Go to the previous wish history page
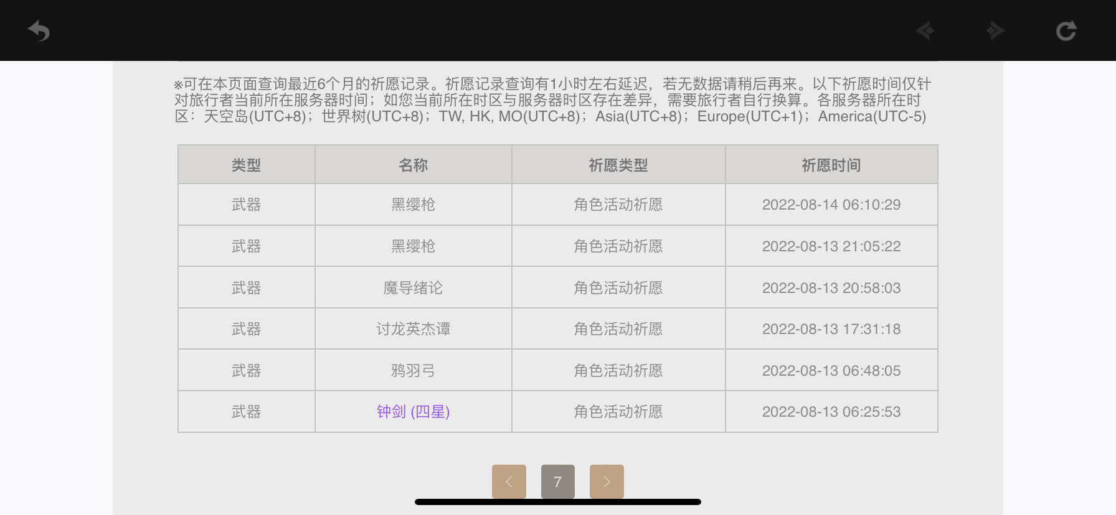1116x515 pixels. (509, 481)
